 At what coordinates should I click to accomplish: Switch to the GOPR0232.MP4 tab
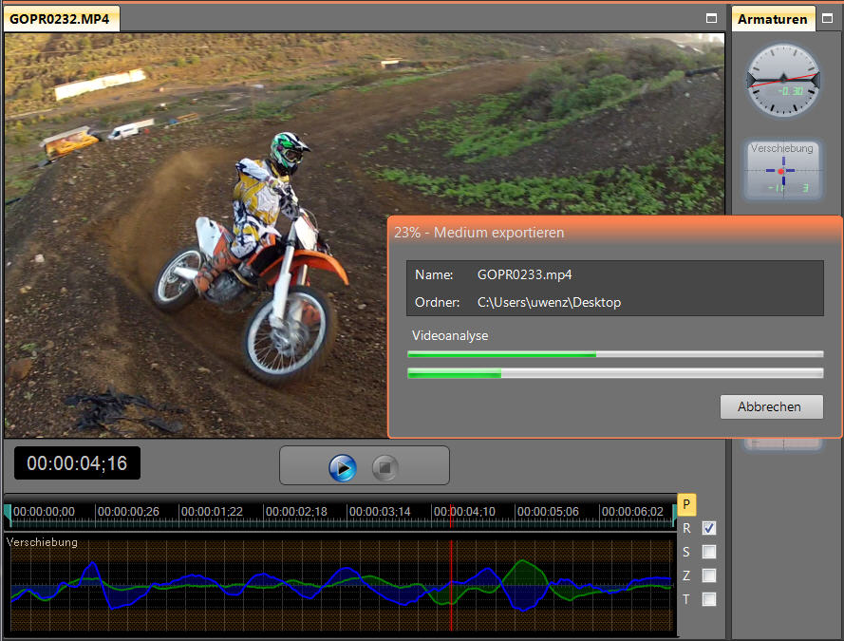62,18
